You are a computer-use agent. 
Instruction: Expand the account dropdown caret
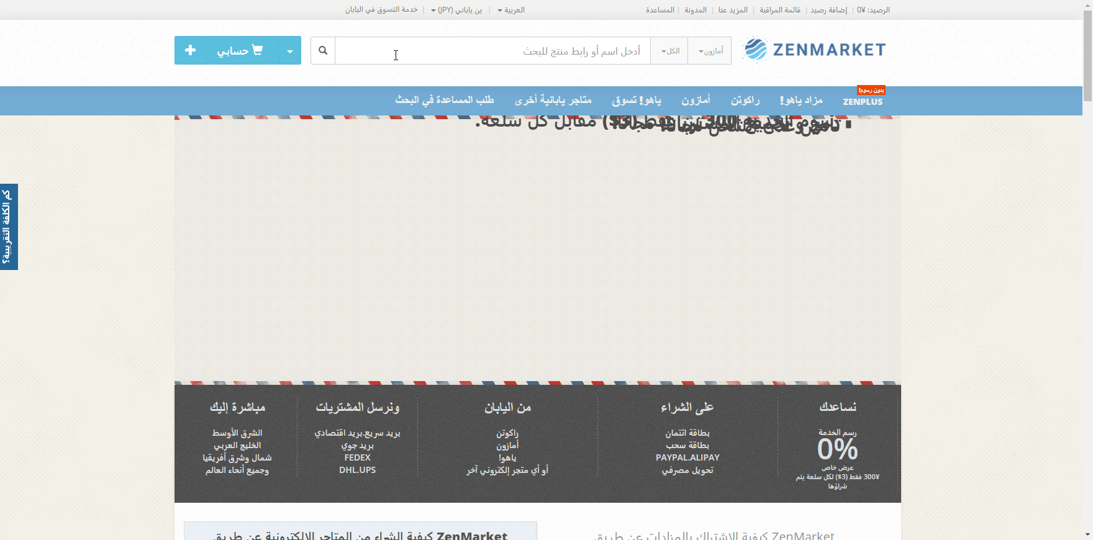click(290, 51)
